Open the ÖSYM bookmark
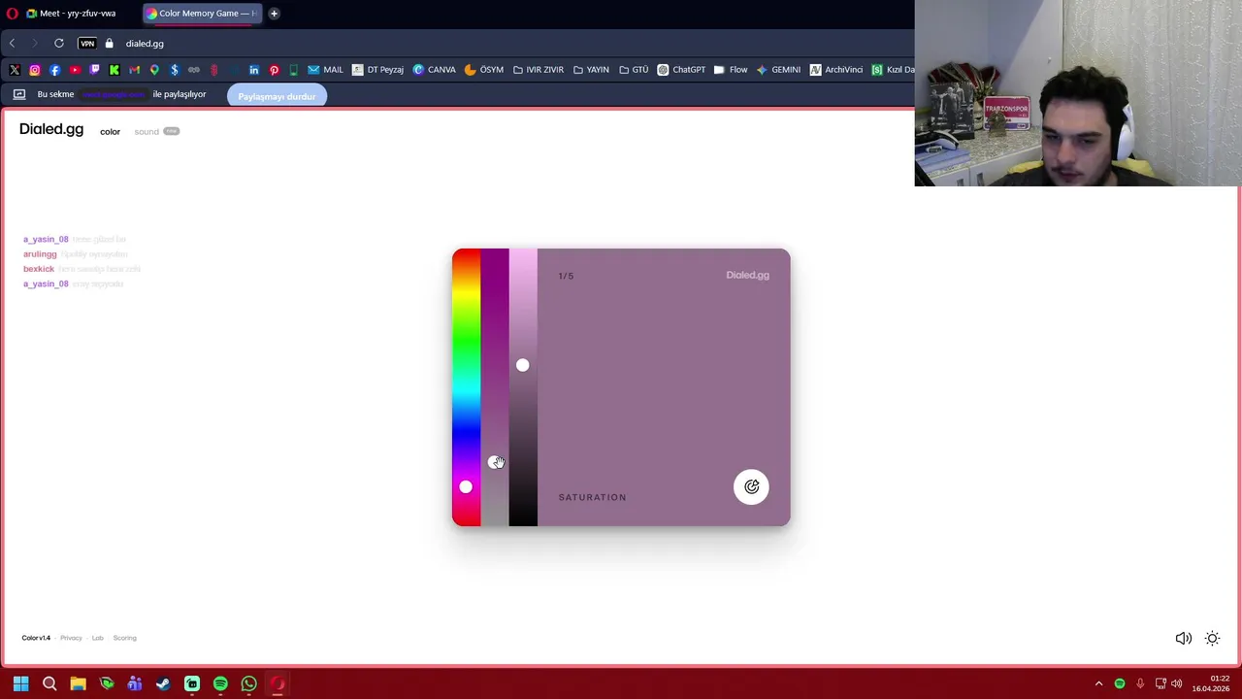The height and width of the screenshot is (699, 1242). click(x=484, y=70)
